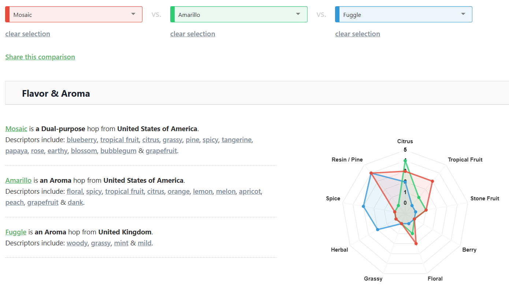Image resolution: width=509 pixels, height=293 pixels.
Task: Click the woody descriptor link
Action: point(77,243)
